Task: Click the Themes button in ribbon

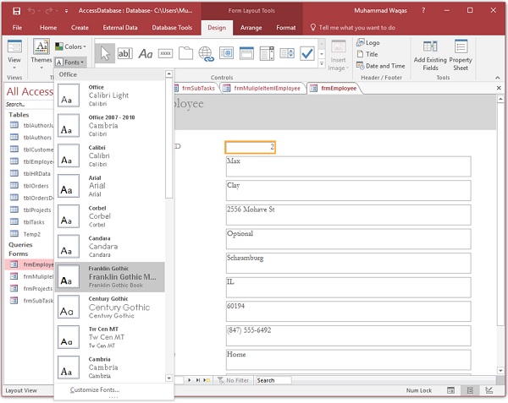Action: [x=41, y=51]
